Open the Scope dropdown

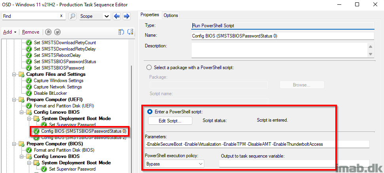(x=95, y=16)
